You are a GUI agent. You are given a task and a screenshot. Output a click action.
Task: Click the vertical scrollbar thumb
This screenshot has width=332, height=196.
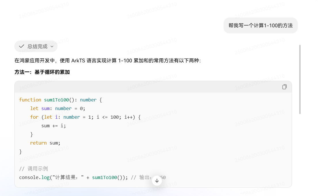click(x=300, y=79)
